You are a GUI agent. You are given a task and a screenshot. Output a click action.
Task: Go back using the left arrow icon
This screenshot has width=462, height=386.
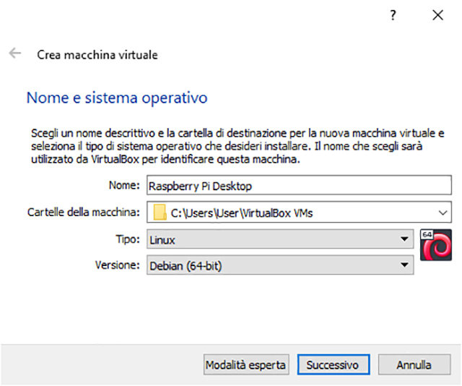(x=15, y=54)
